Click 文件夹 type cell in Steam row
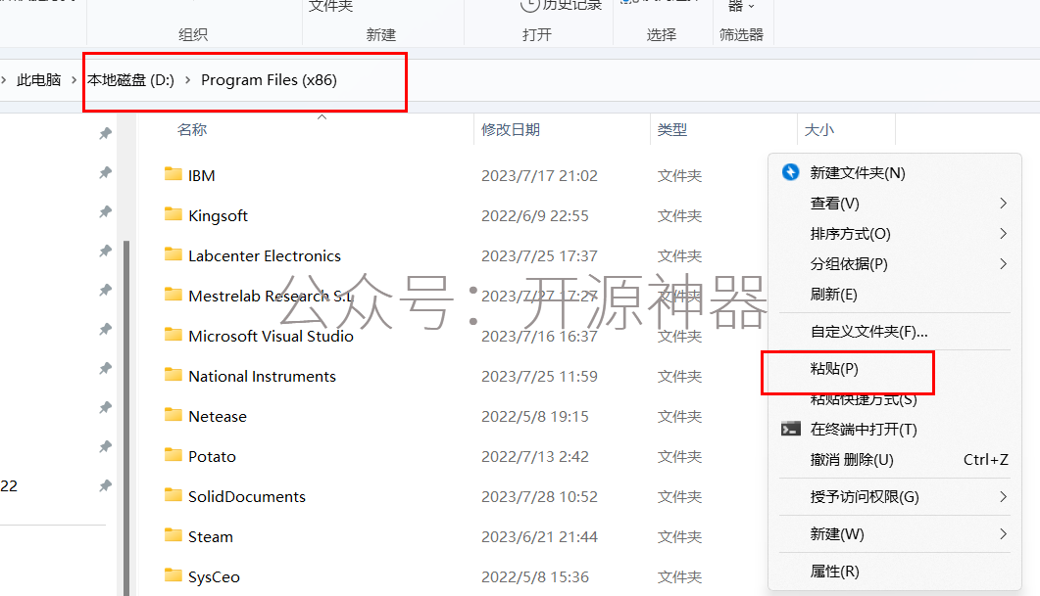1040x596 pixels. (x=679, y=537)
